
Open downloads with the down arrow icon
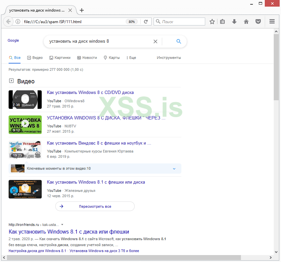click(234, 22)
